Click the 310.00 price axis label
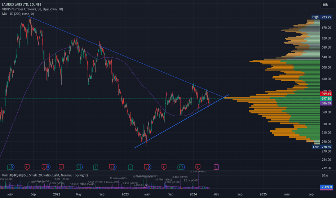336x198 pixels. pos(326,132)
